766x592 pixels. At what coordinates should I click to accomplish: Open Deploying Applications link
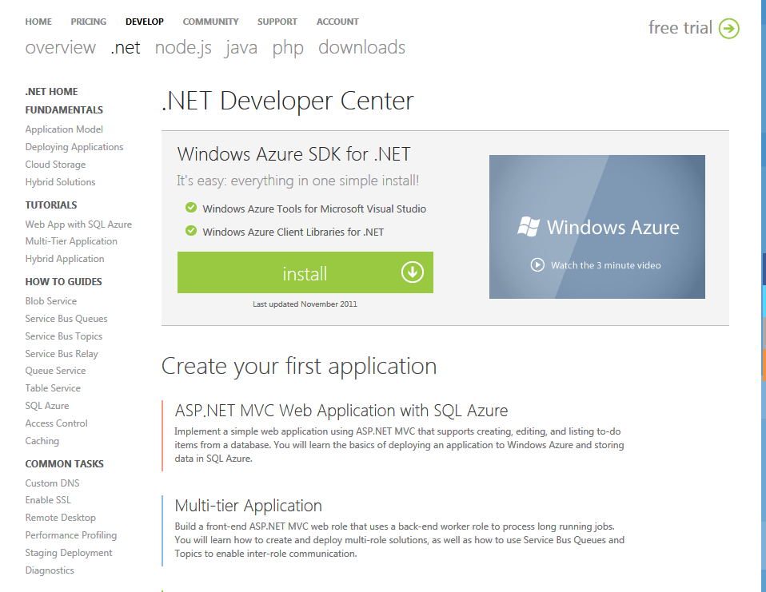pos(74,147)
